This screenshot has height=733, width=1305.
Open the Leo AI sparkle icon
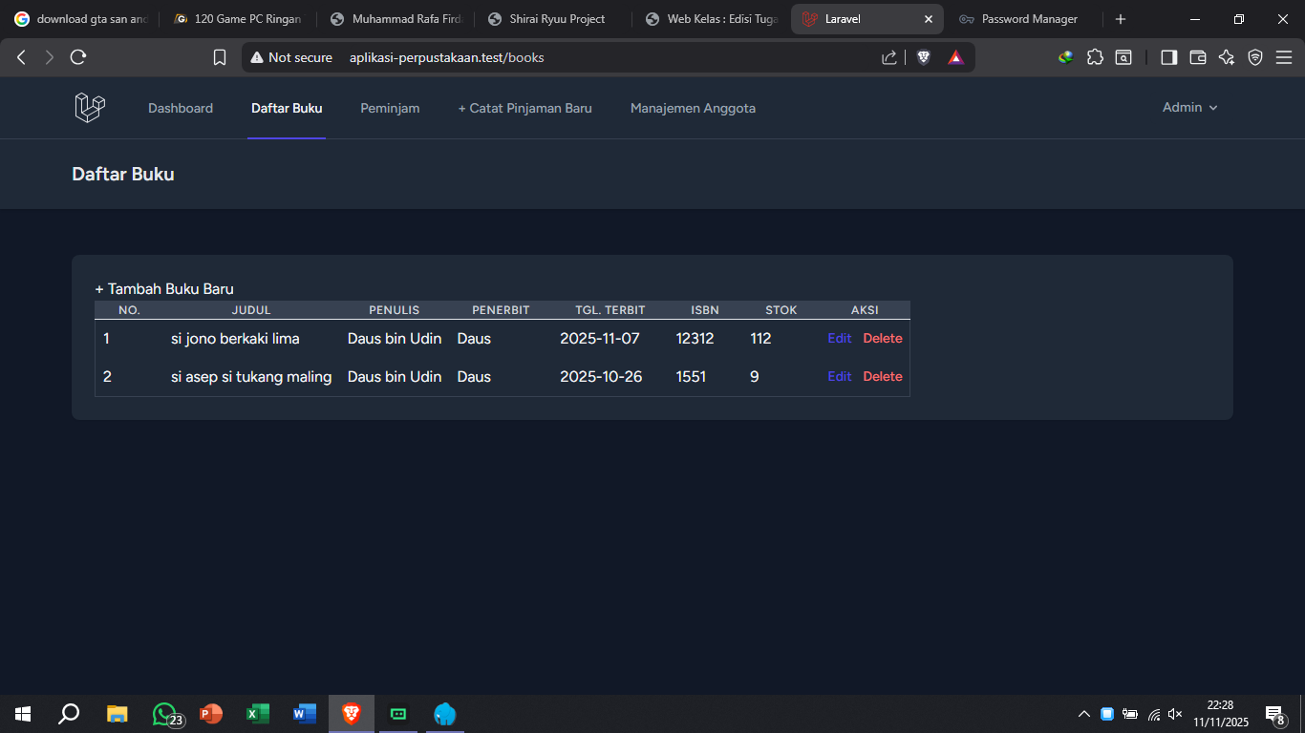1227,57
